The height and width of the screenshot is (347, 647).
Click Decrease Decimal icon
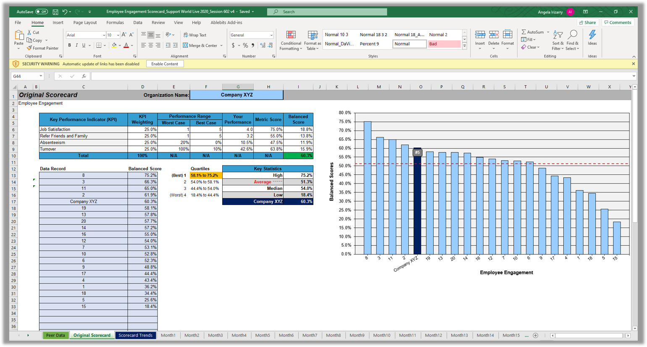click(270, 45)
